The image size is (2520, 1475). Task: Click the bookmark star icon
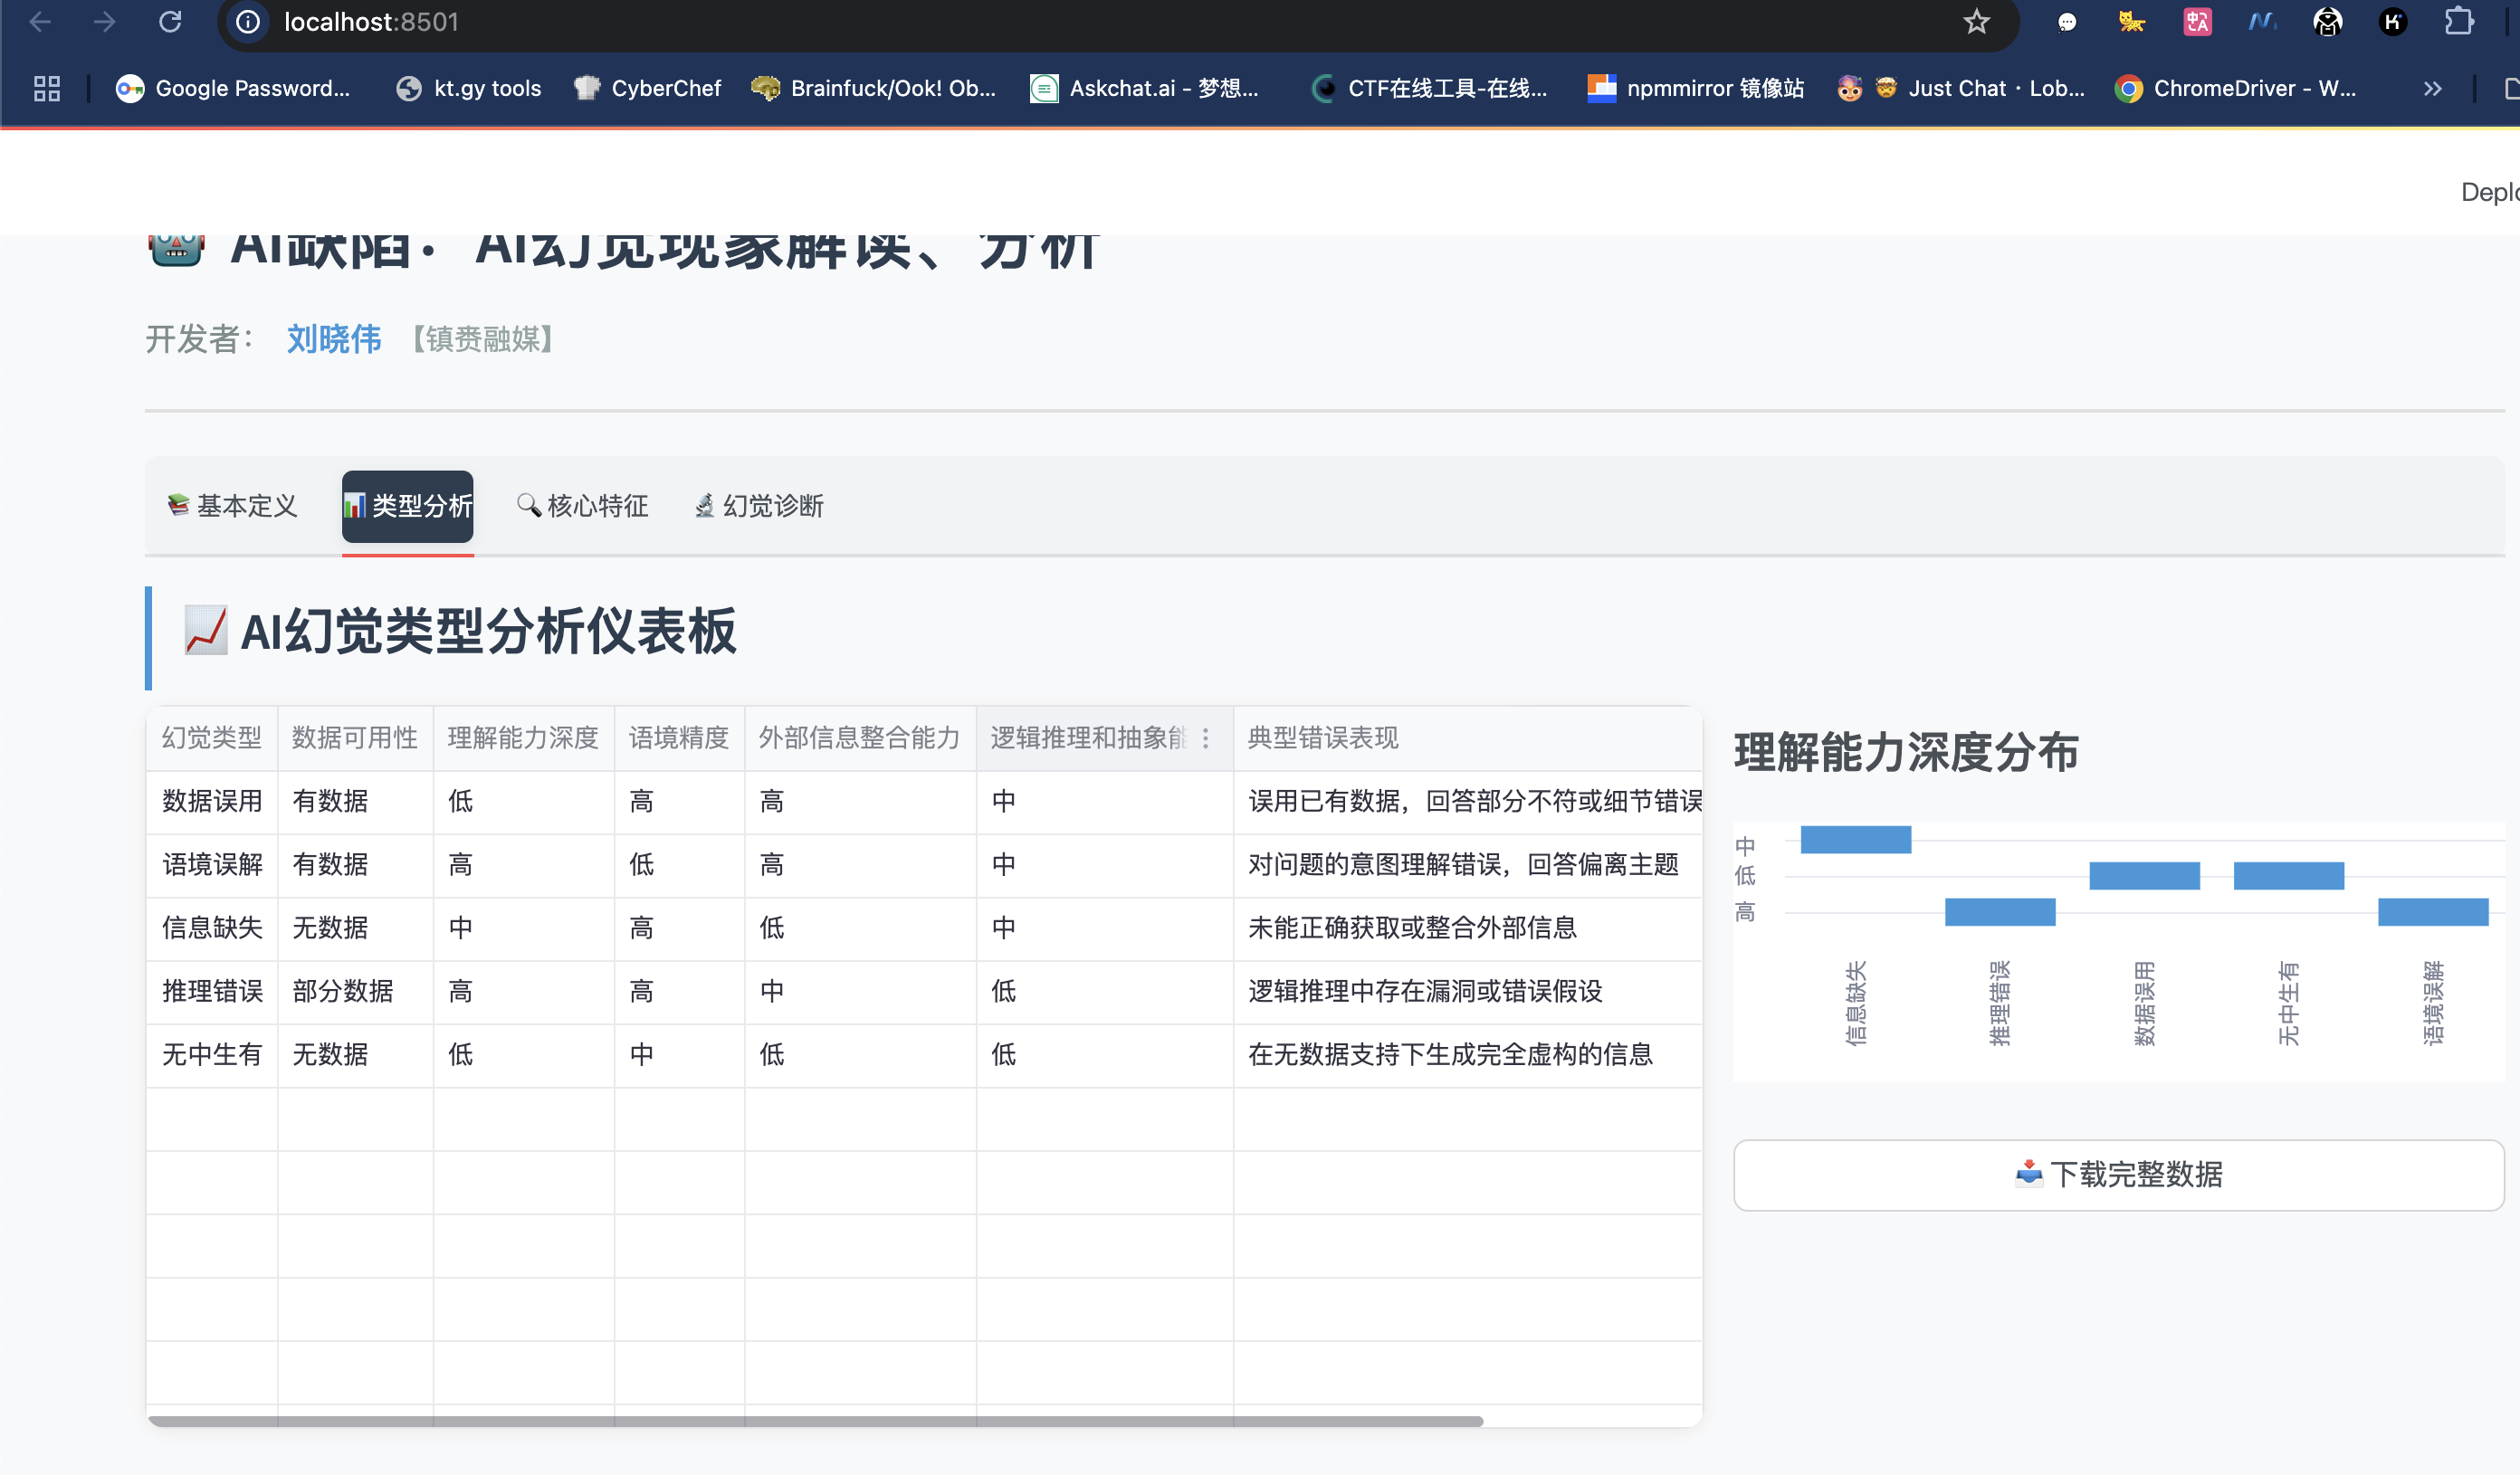click(x=1976, y=22)
